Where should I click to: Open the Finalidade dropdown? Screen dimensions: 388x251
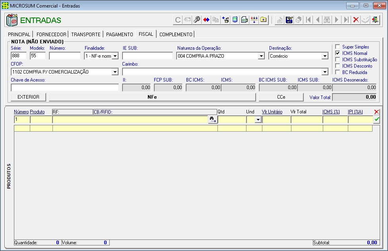tap(115, 56)
